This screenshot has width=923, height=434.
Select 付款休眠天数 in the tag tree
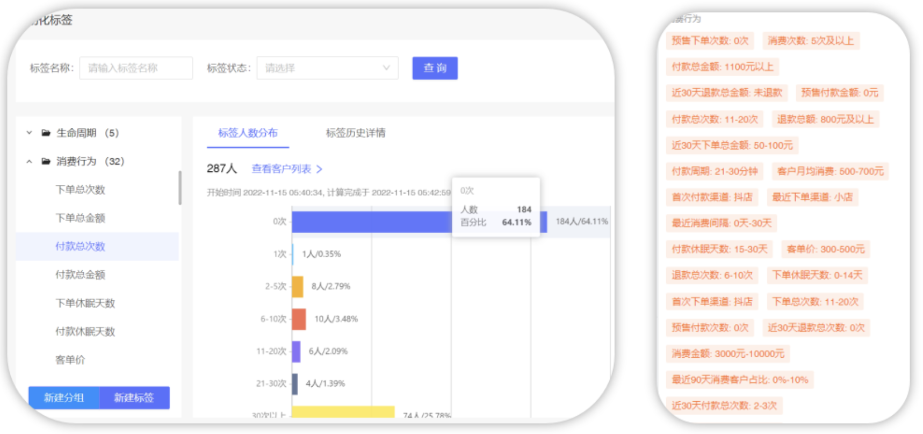(x=85, y=332)
